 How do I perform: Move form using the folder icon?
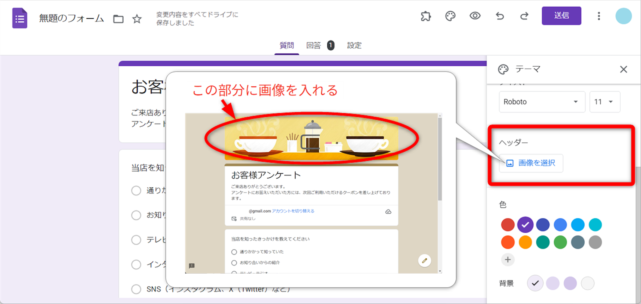(x=118, y=19)
